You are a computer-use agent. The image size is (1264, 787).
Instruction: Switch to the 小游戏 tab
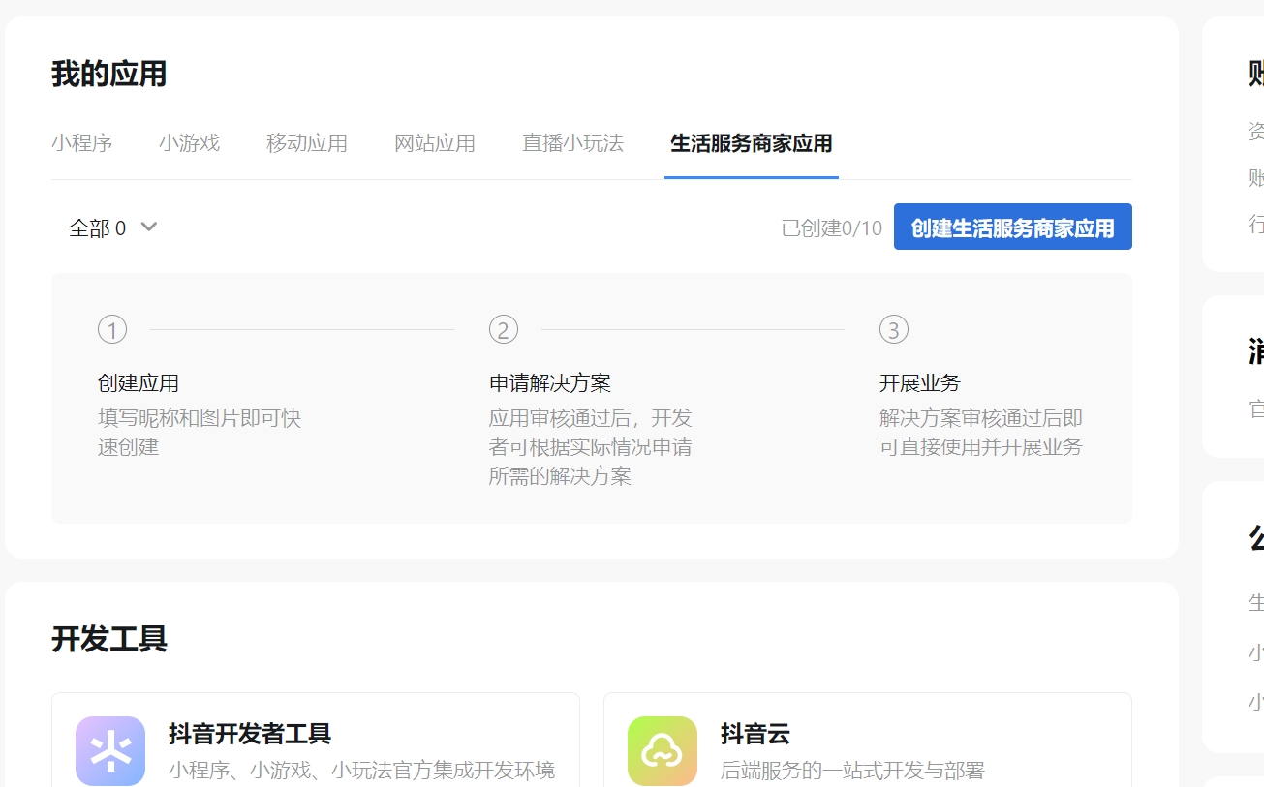(190, 143)
